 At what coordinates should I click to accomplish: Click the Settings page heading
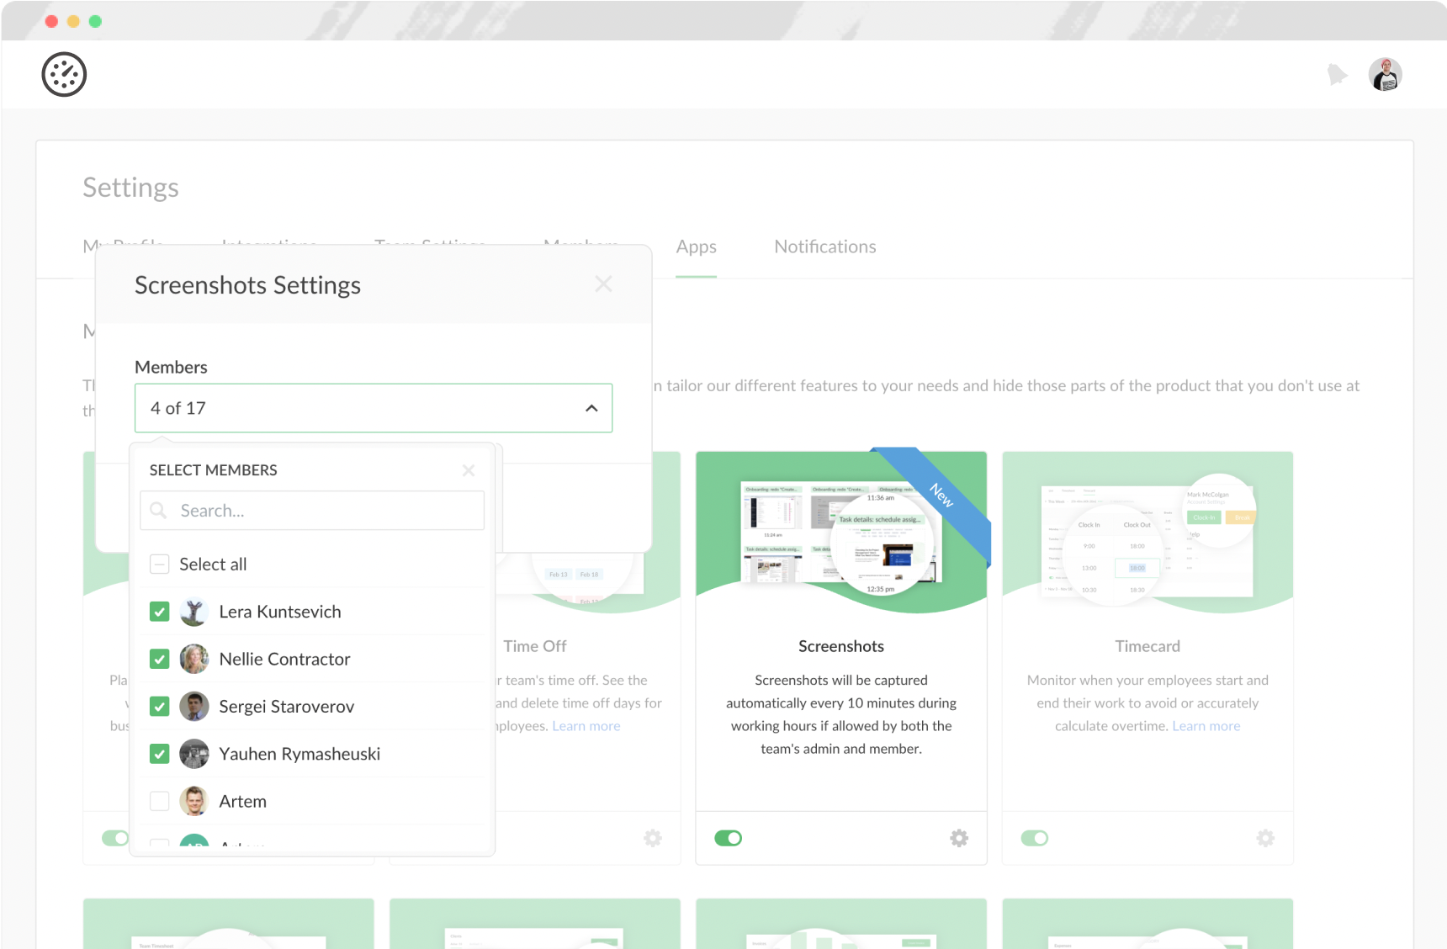coord(130,187)
